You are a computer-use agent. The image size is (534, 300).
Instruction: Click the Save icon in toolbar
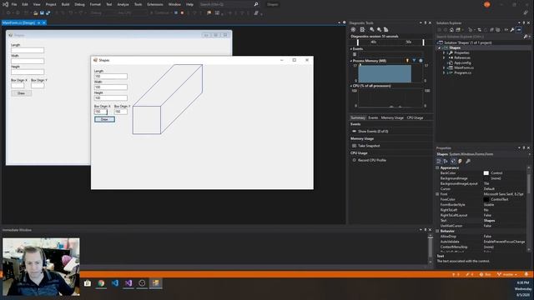click(x=42, y=13)
